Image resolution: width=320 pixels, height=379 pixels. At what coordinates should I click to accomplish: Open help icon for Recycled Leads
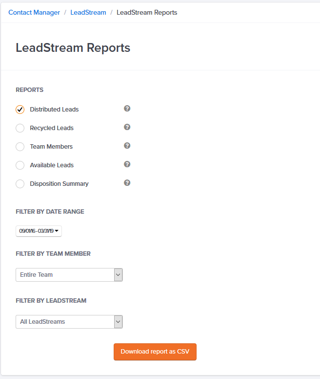point(127,127)
